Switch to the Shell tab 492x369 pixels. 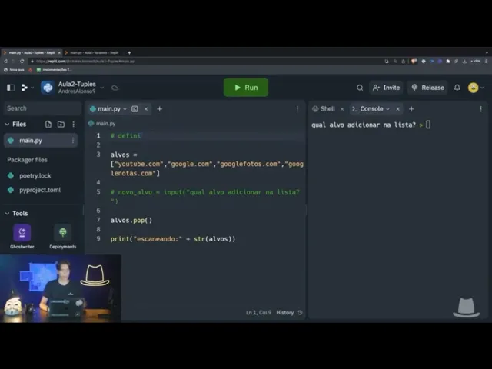tap(324, 109)
